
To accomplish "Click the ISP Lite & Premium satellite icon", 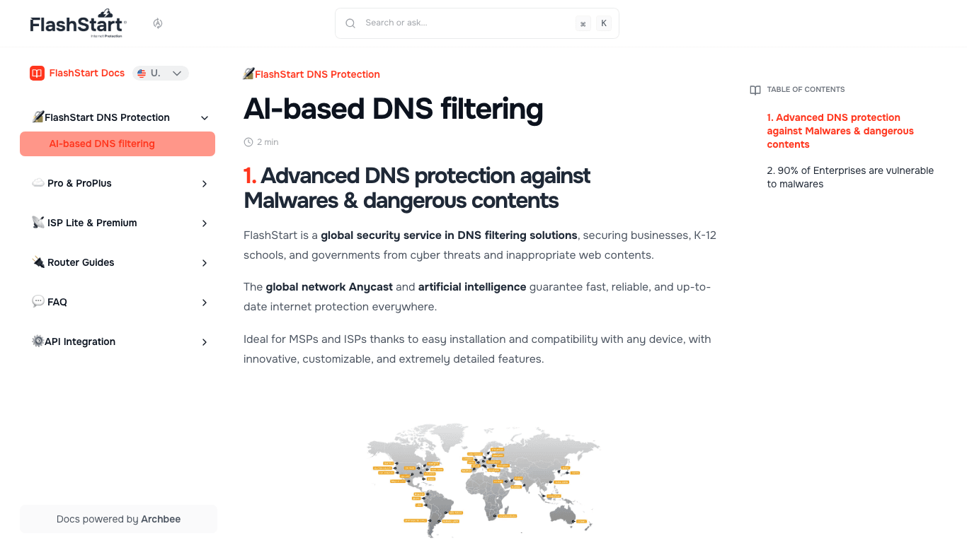I will [38, 223].
